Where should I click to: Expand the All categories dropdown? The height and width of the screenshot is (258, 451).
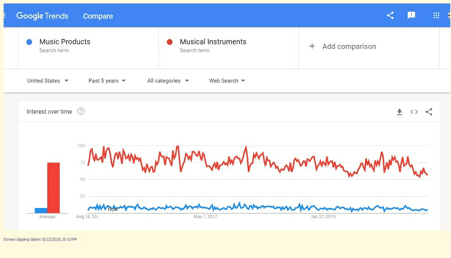(x=168, y=80)
